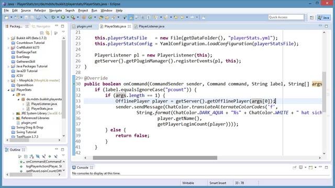Click the Print toolbar icon
This screenshot has width=335, height=188.
(38, 17)
